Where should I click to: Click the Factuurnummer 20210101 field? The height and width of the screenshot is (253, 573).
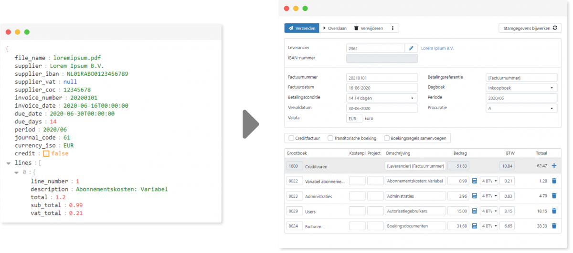[382, 78]
